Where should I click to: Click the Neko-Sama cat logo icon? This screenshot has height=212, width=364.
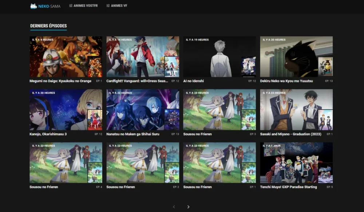click(x=33, y=6)
